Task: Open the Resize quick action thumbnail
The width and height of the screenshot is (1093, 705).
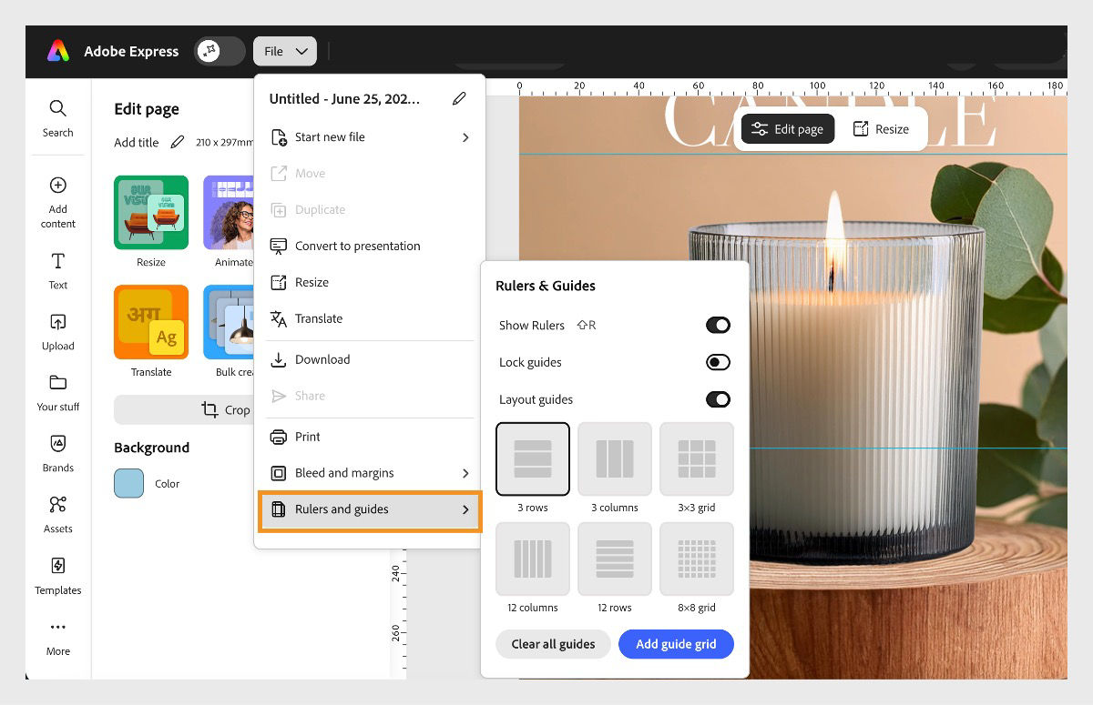Action: [x=151, y=212]
